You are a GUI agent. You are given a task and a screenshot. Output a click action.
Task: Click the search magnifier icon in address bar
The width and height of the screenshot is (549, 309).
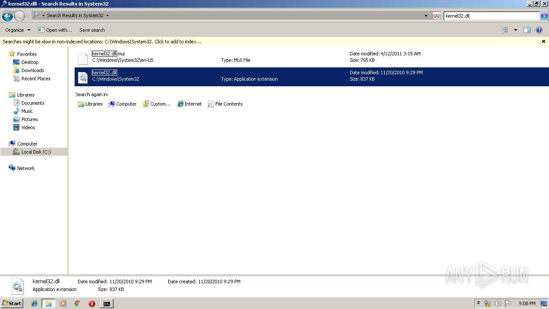(x=36, y=15)
